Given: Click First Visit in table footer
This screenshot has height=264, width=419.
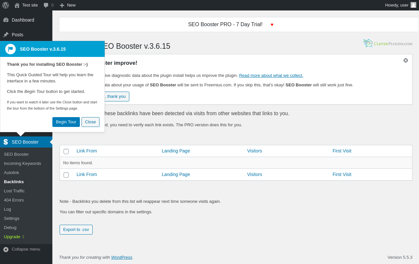Looking at the screenshot, I should tap(342, 175).
